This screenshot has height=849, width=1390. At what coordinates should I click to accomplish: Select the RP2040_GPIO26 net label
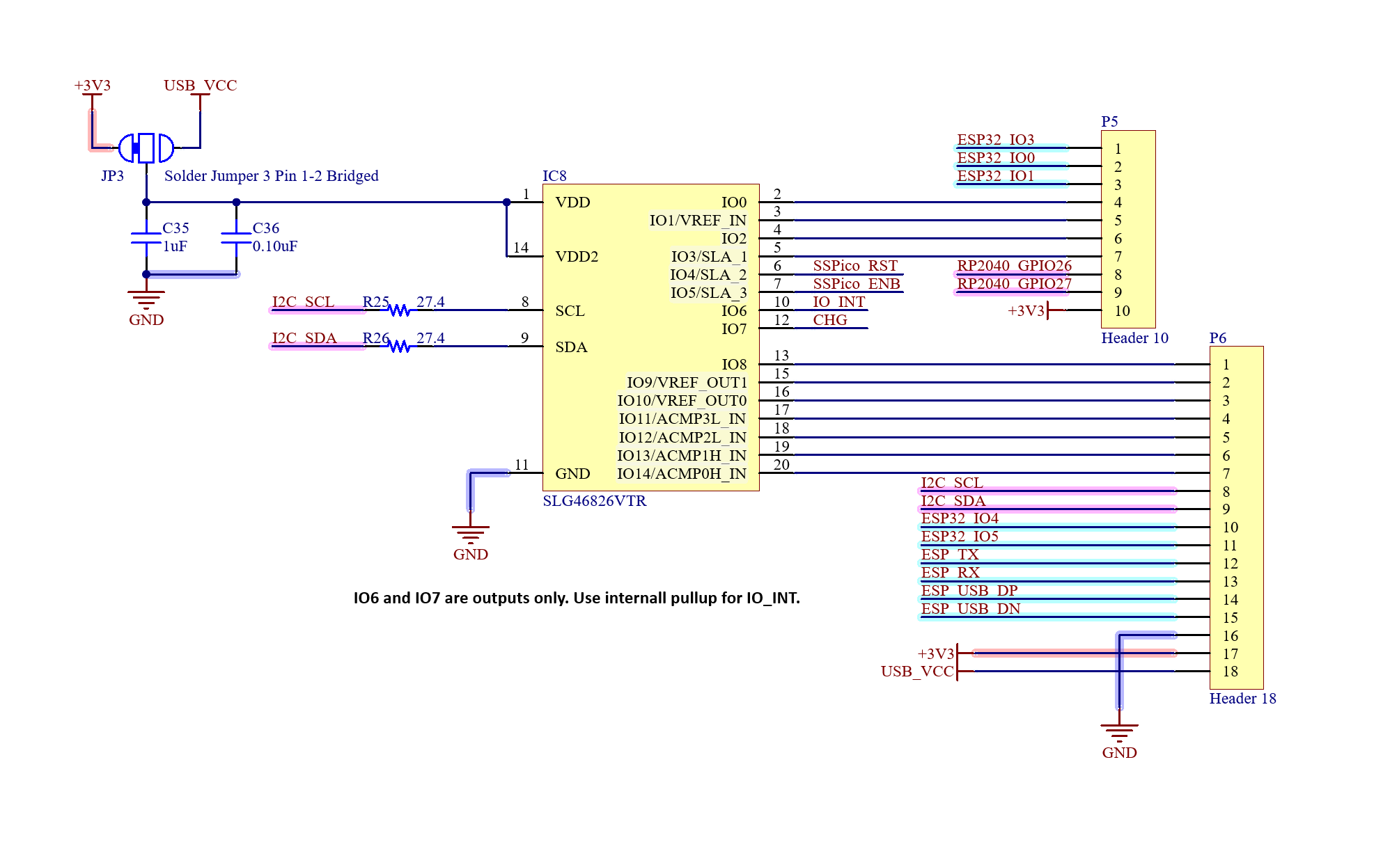[x=1014, y=266]
